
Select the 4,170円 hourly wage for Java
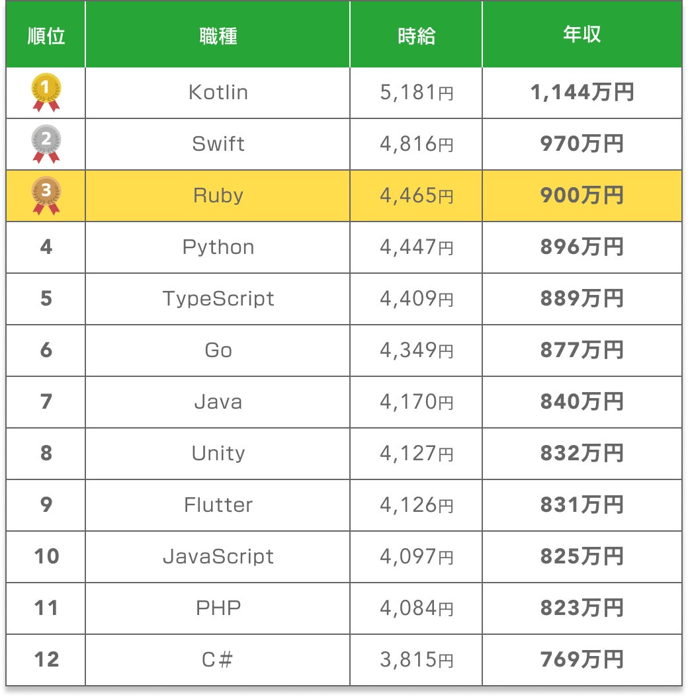point(416,401)
